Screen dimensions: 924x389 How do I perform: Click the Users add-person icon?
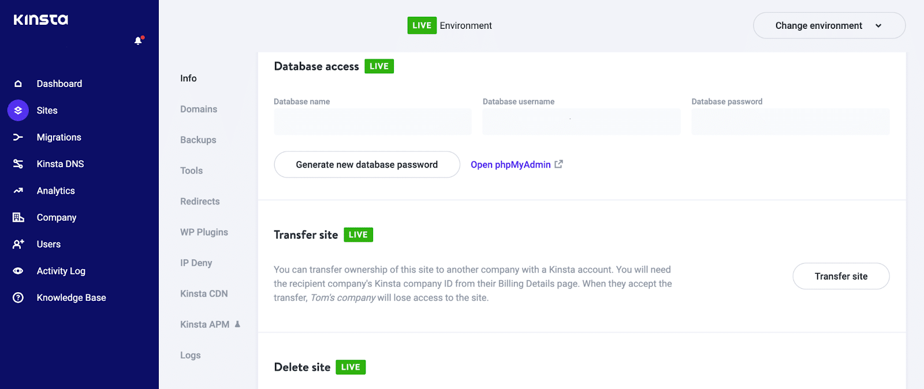coord(18,244)
